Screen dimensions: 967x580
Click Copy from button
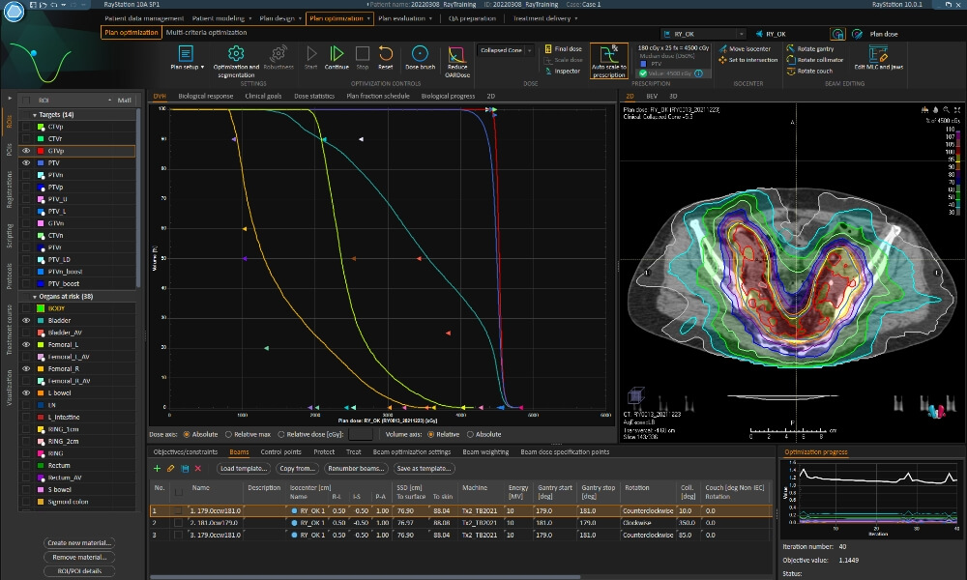click(x=297, y=469)
